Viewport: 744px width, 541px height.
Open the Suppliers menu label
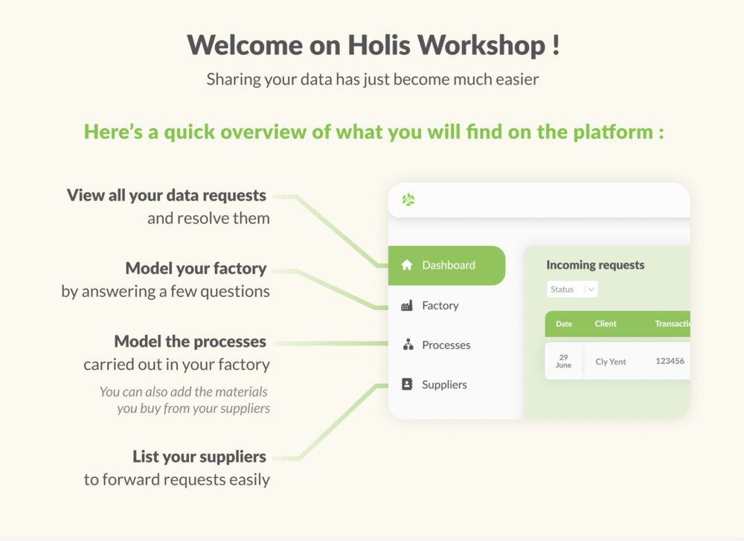(444, 385)
